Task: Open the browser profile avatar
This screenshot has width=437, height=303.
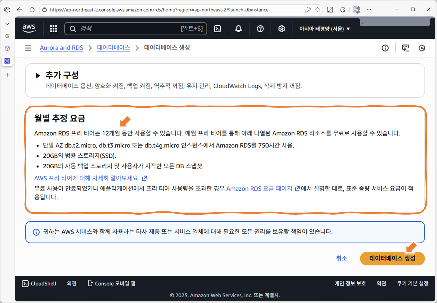Action: [x=357, y=10]
